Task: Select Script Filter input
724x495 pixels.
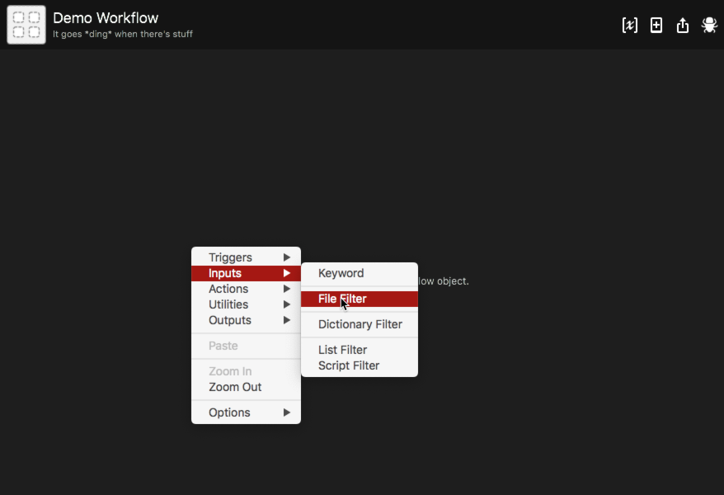Action: point(349,365)
